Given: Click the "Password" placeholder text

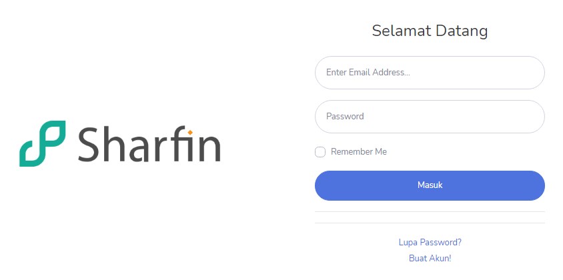Looking at the screenshot, I should [345, 117].
